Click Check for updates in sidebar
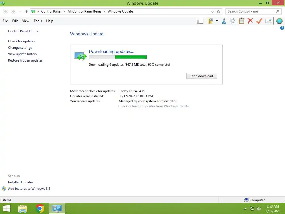285x214 pixels. [x=21, y=41]
